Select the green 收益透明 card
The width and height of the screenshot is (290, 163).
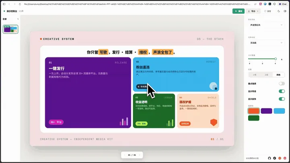(154, 111)
